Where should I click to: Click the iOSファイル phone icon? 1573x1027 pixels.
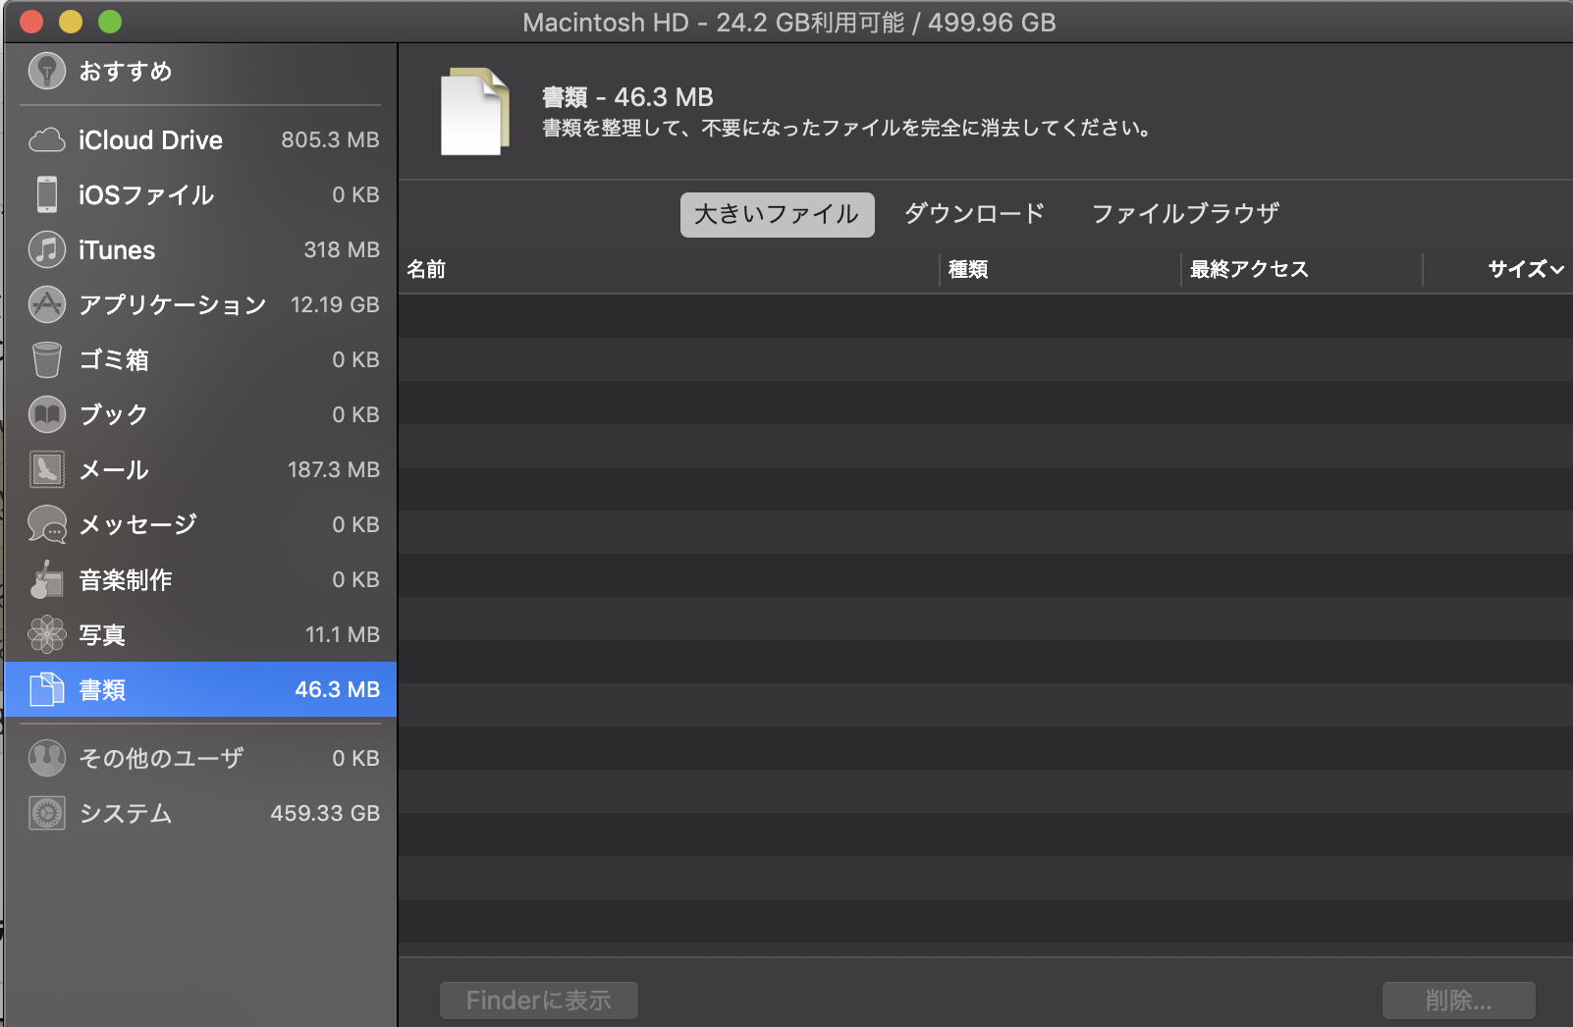pyautogui.click(x=47, y=194)
